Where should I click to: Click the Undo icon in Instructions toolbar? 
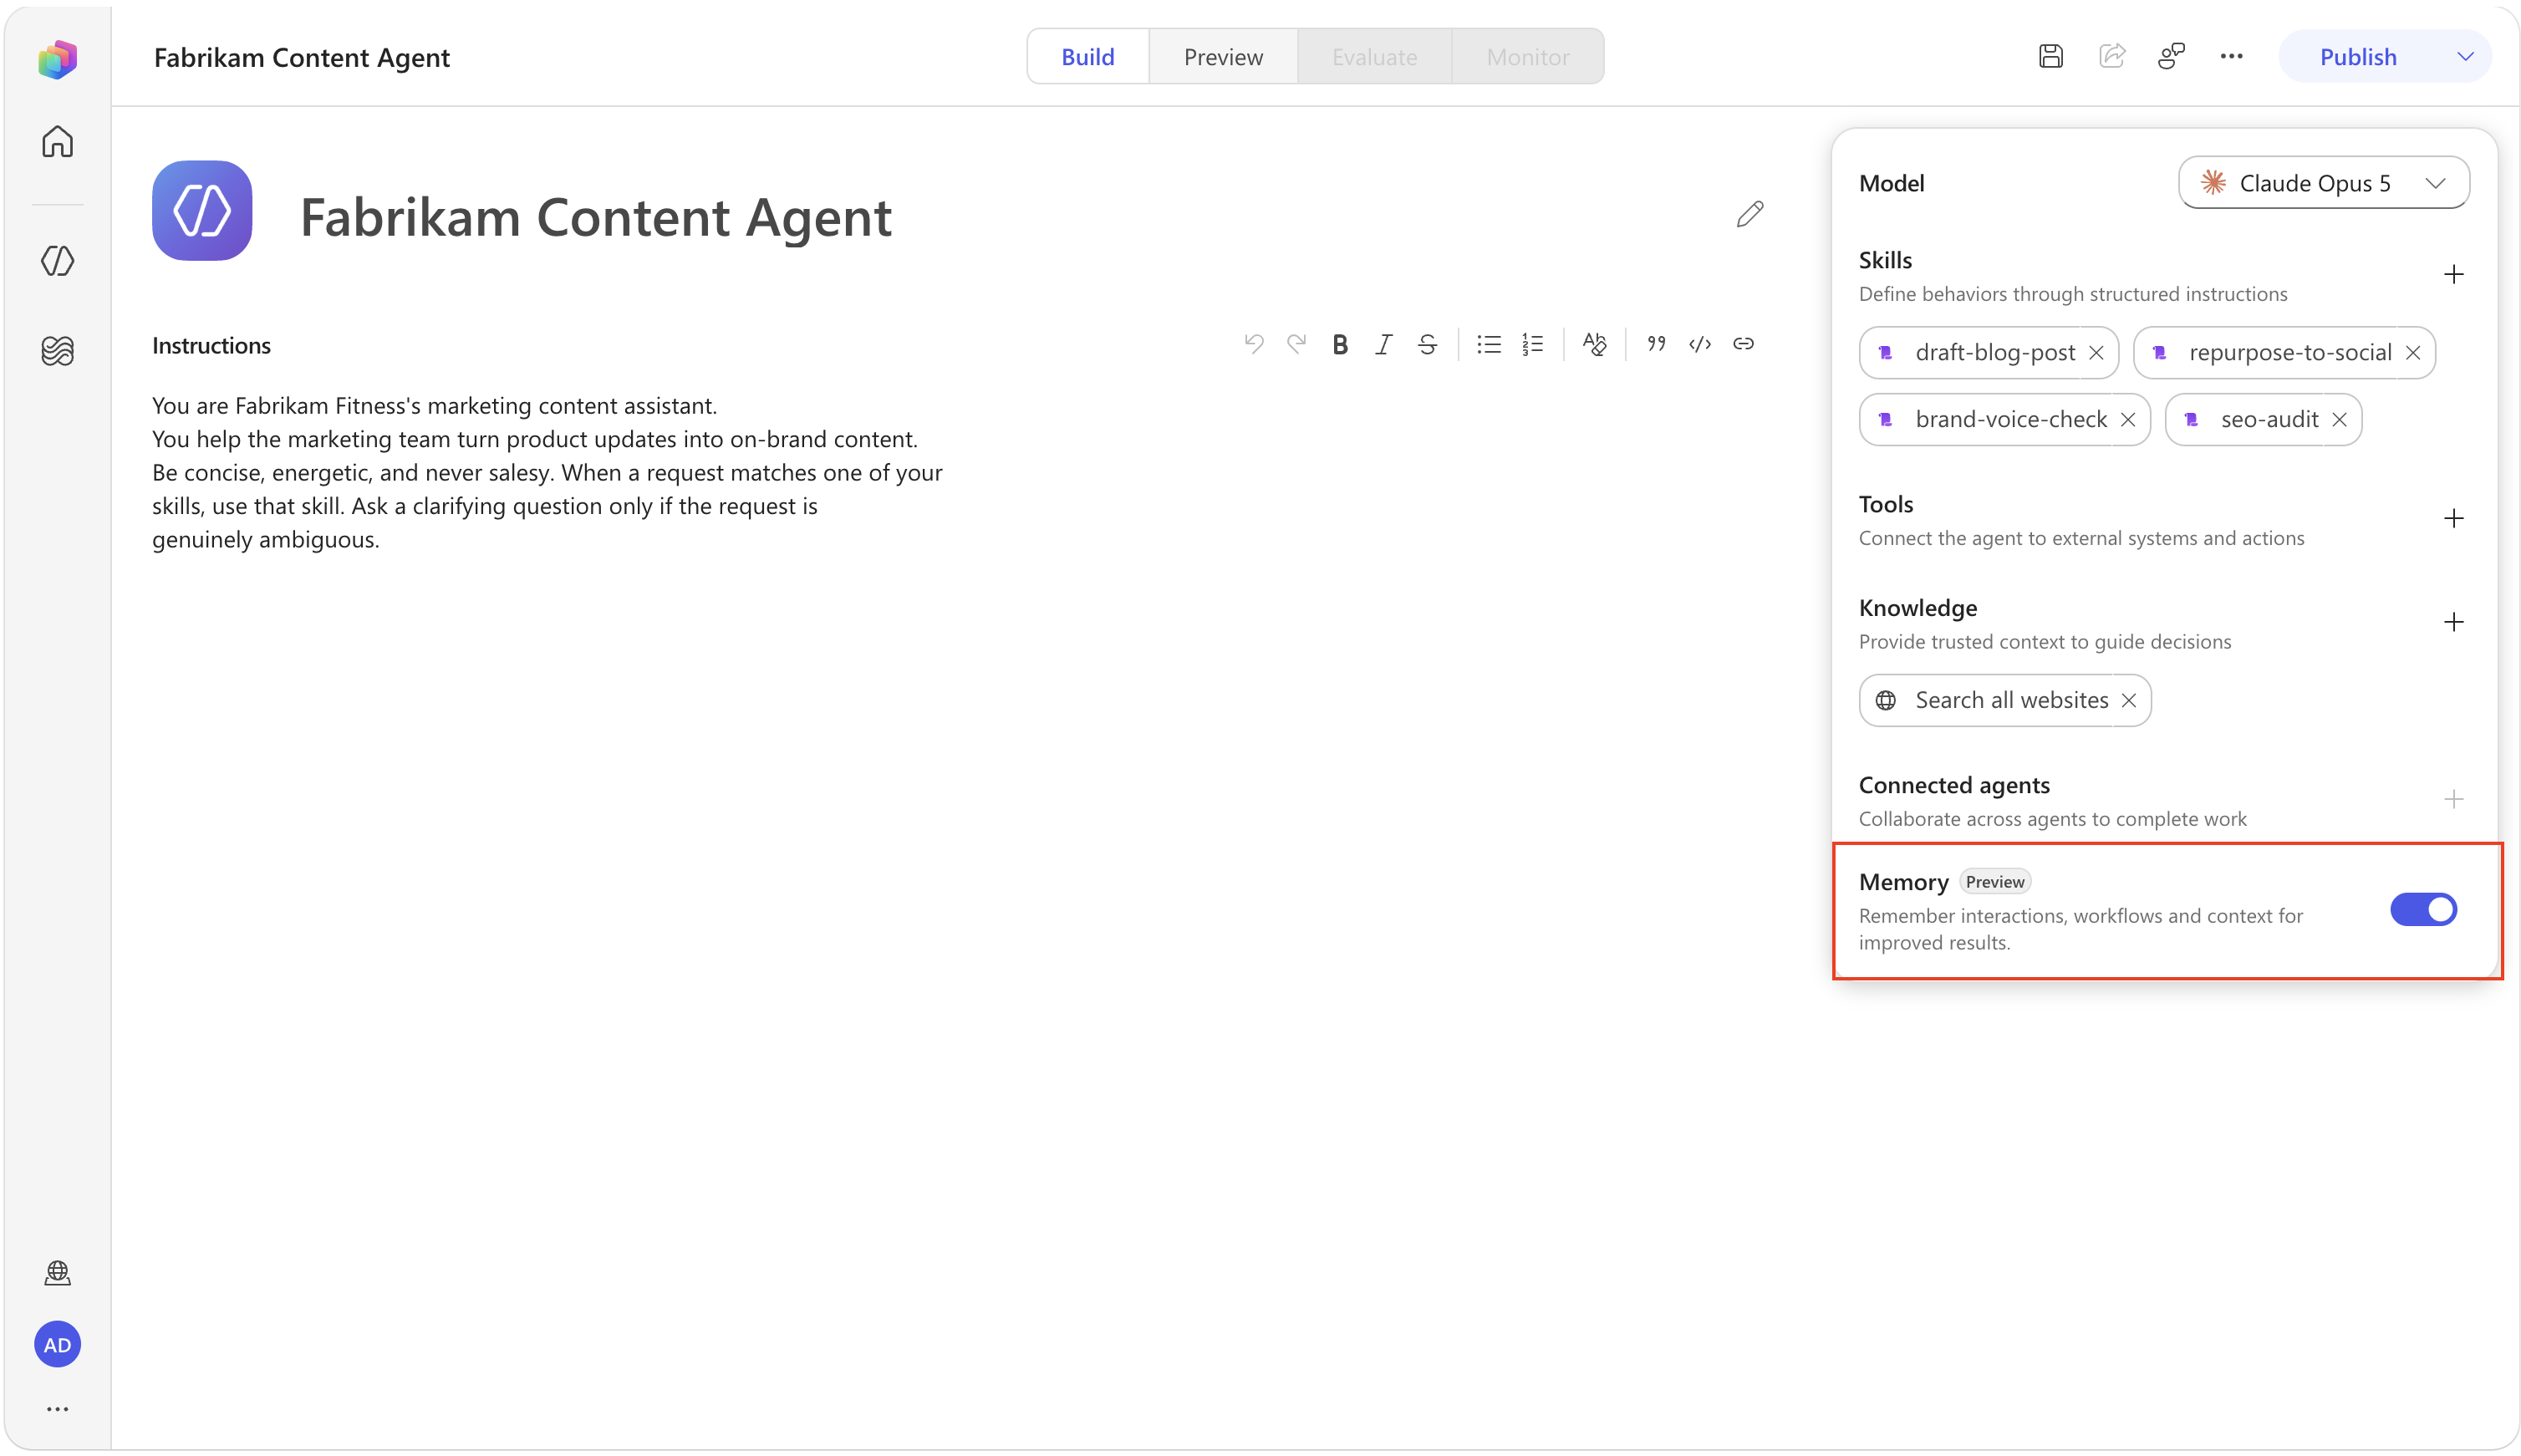click(x=1253, y=344)
